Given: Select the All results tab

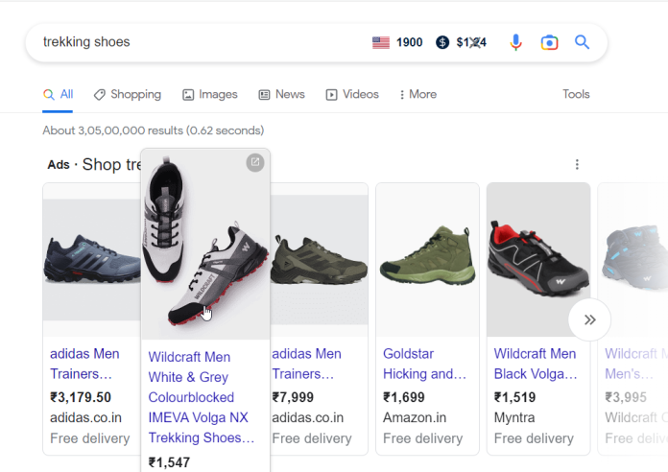Looking at the screenshot, I should pos(58,95).
